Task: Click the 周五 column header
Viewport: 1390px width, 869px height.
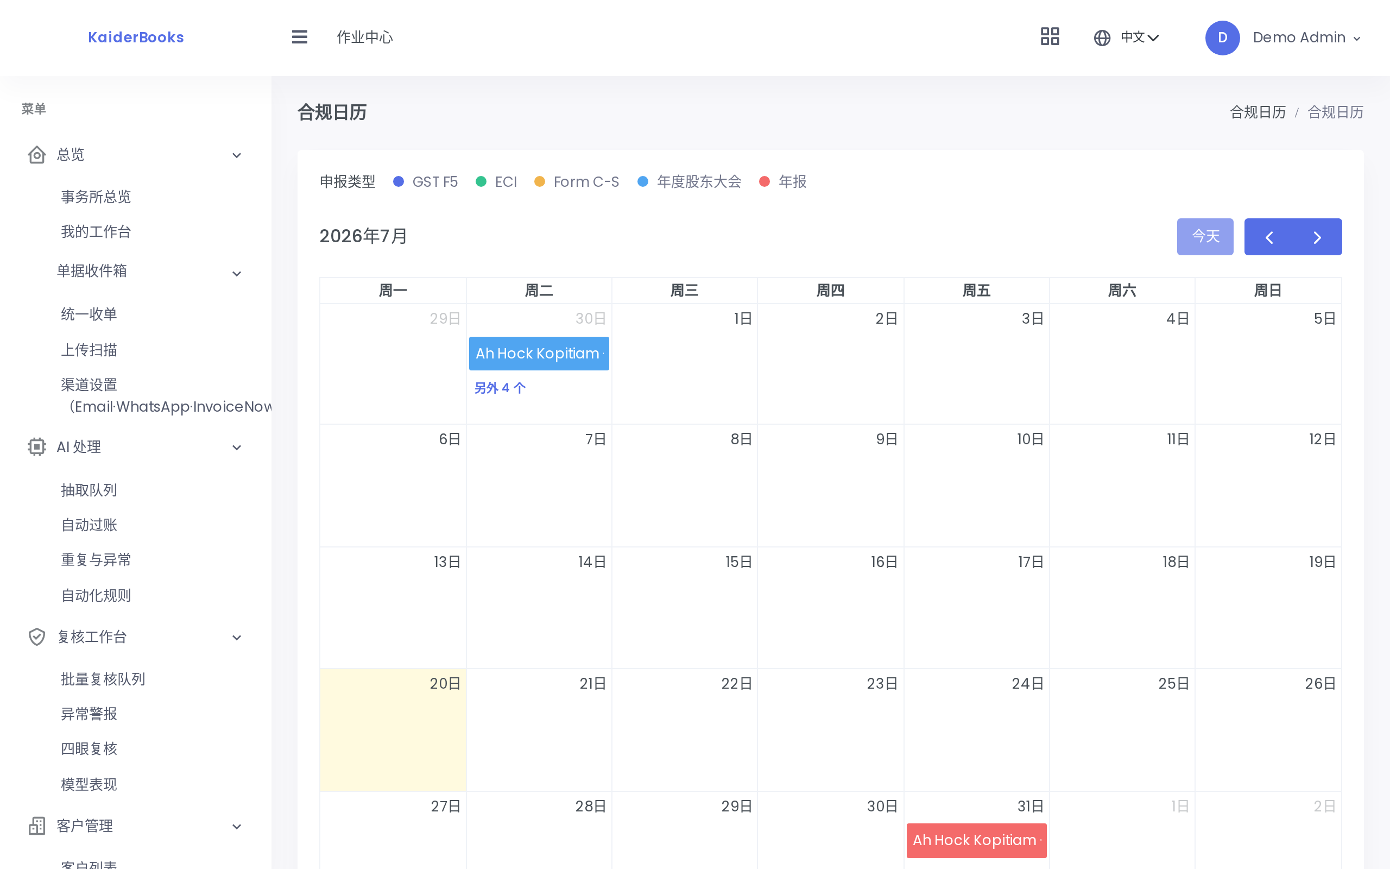Action: pyautogui.click(x=976, y=291)
